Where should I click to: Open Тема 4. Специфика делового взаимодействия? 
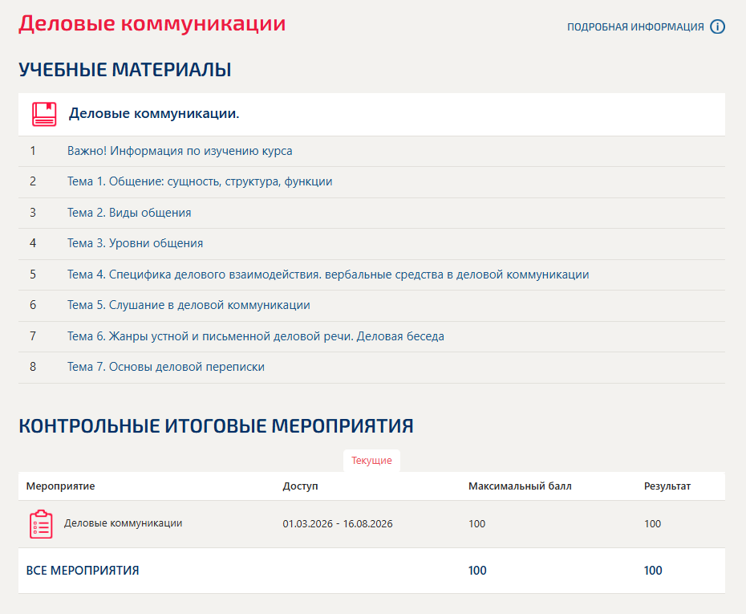coord(328,274)
